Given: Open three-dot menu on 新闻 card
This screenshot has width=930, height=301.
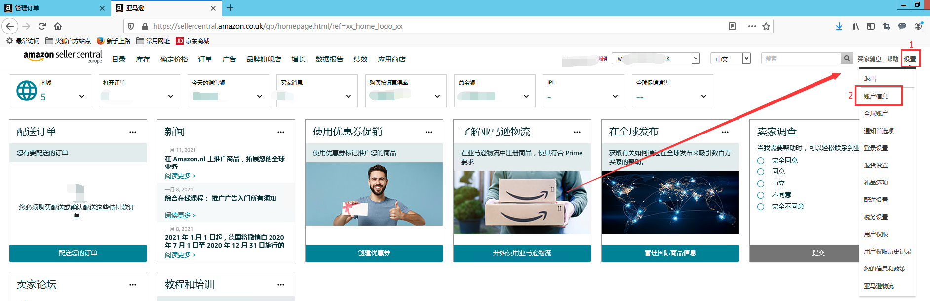Looking at the screenshot, I should 281,132.
